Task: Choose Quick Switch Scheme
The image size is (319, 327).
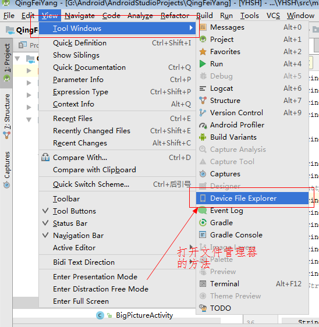Action: point(117,184)
